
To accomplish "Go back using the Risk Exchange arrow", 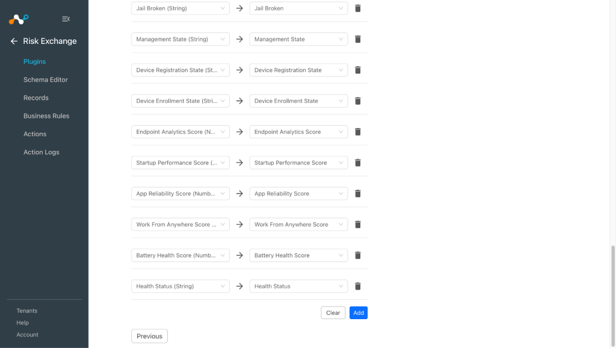I will tap(14, 41).
